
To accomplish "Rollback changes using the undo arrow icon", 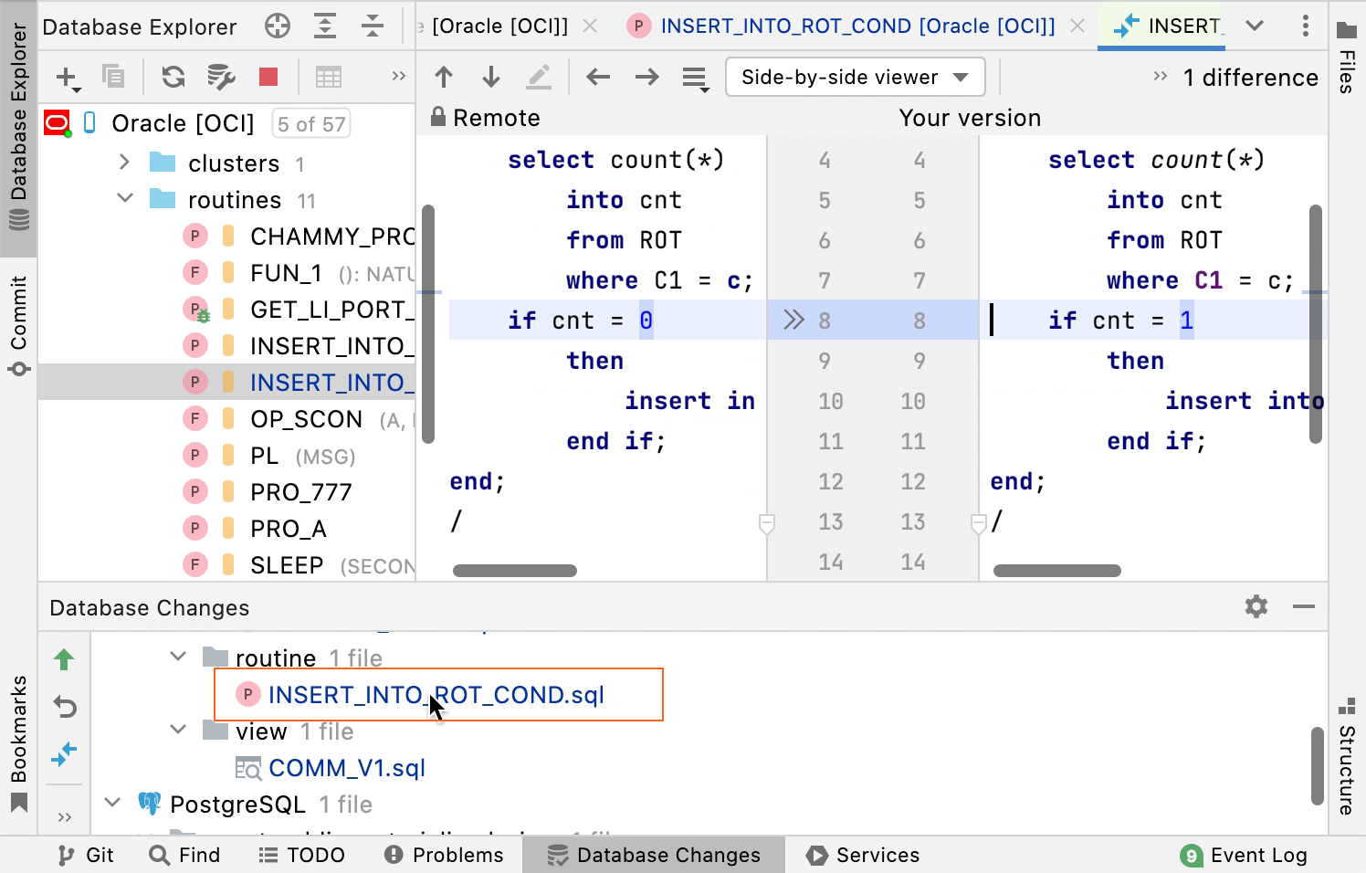I will point(64,707).
